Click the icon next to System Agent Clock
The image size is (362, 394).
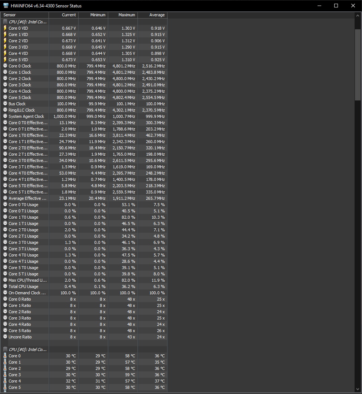click(5, 116)
